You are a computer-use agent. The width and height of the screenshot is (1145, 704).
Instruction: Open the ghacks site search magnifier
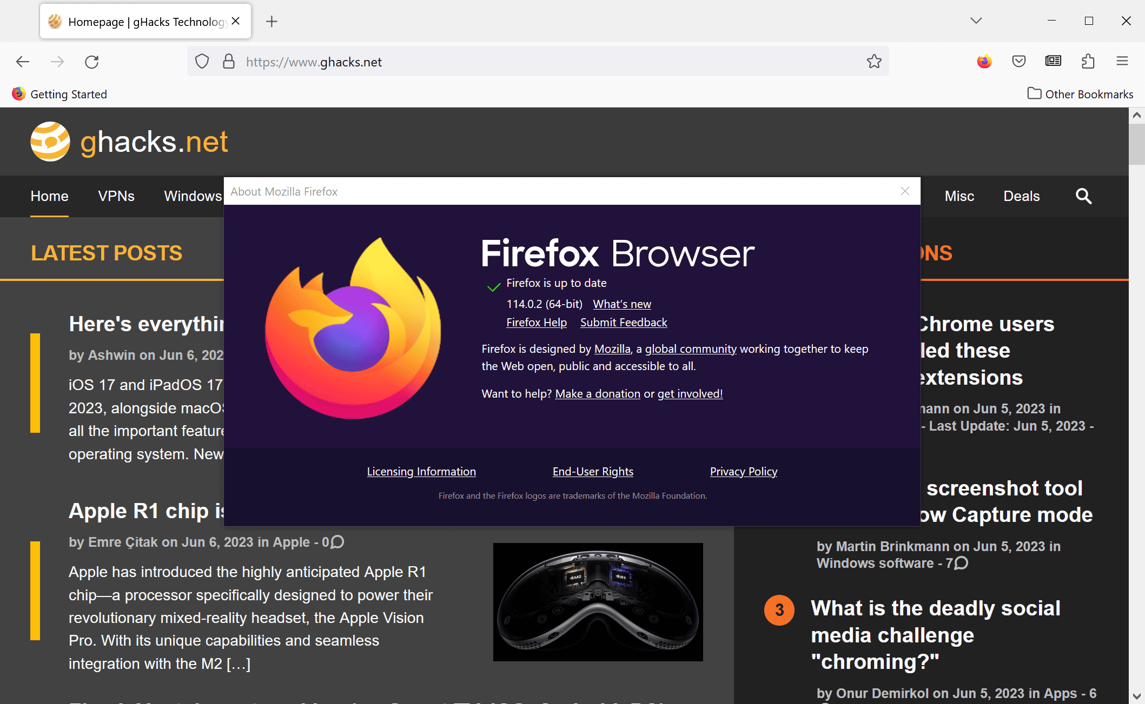click(1083, 196)
